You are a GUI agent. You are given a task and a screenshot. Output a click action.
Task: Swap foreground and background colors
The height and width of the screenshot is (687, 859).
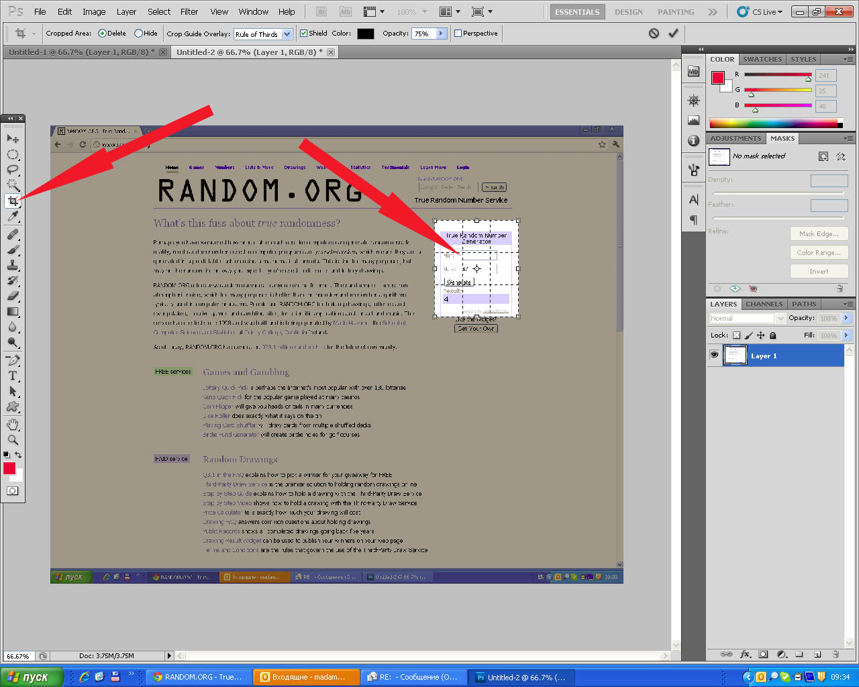pos(19,455)
